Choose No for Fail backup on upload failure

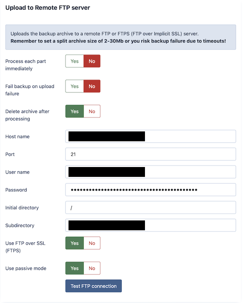pos(92,86)
